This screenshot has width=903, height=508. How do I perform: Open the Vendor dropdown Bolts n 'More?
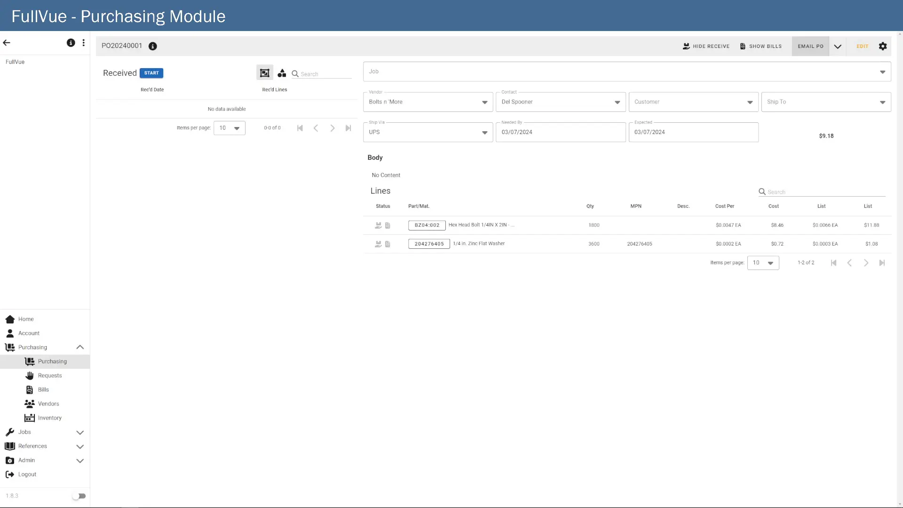tap(428, 102)
